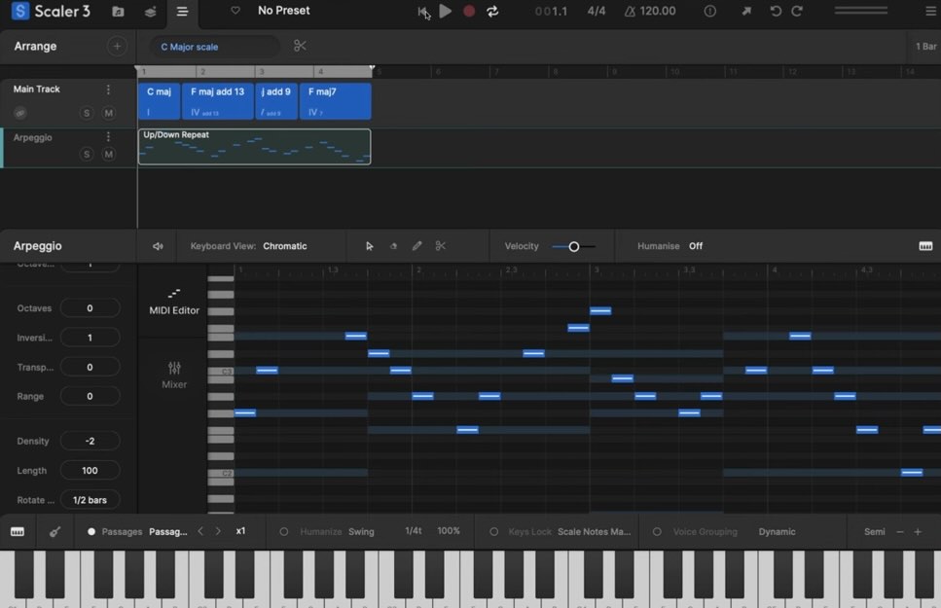Switch to the MIDI Editor tab

click(173, 301)
